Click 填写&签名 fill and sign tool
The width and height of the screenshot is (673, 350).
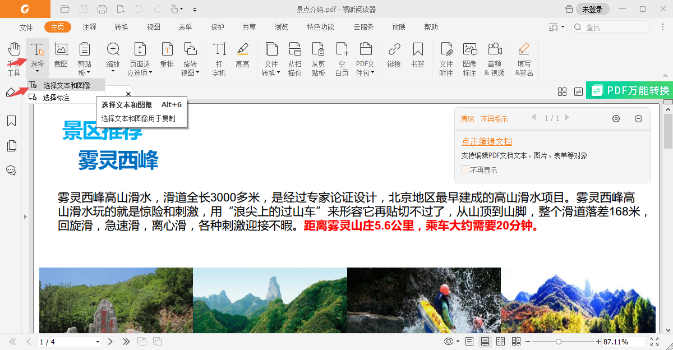[523, 56]
